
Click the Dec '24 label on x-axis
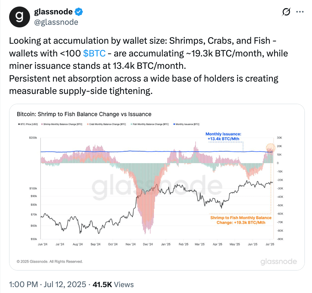point(148,244)
